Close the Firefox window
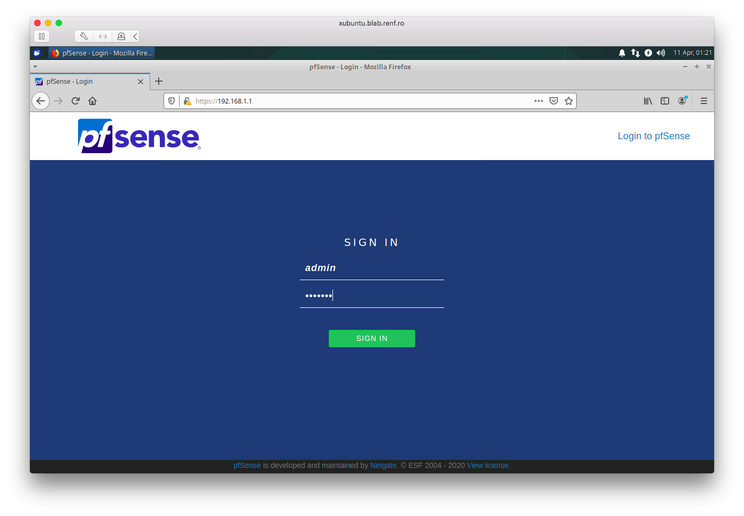The image size is (744, 516). click(x=709, y=67)
